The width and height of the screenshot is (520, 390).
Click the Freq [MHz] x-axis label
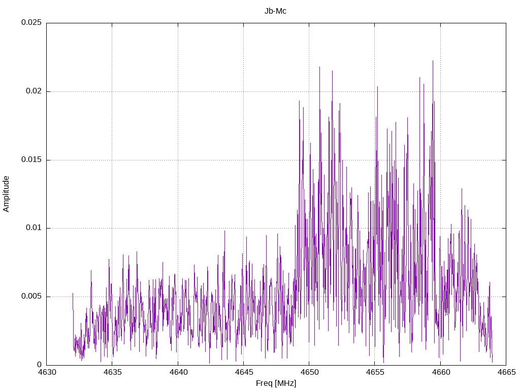click(x=276, y=383)
